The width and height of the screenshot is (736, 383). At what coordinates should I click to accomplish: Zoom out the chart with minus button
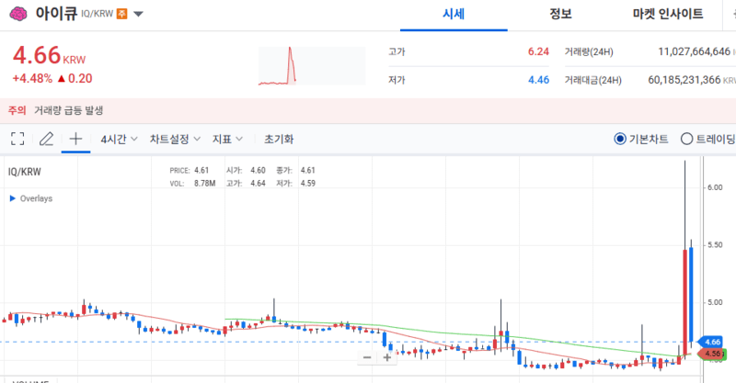pos(367,357)
